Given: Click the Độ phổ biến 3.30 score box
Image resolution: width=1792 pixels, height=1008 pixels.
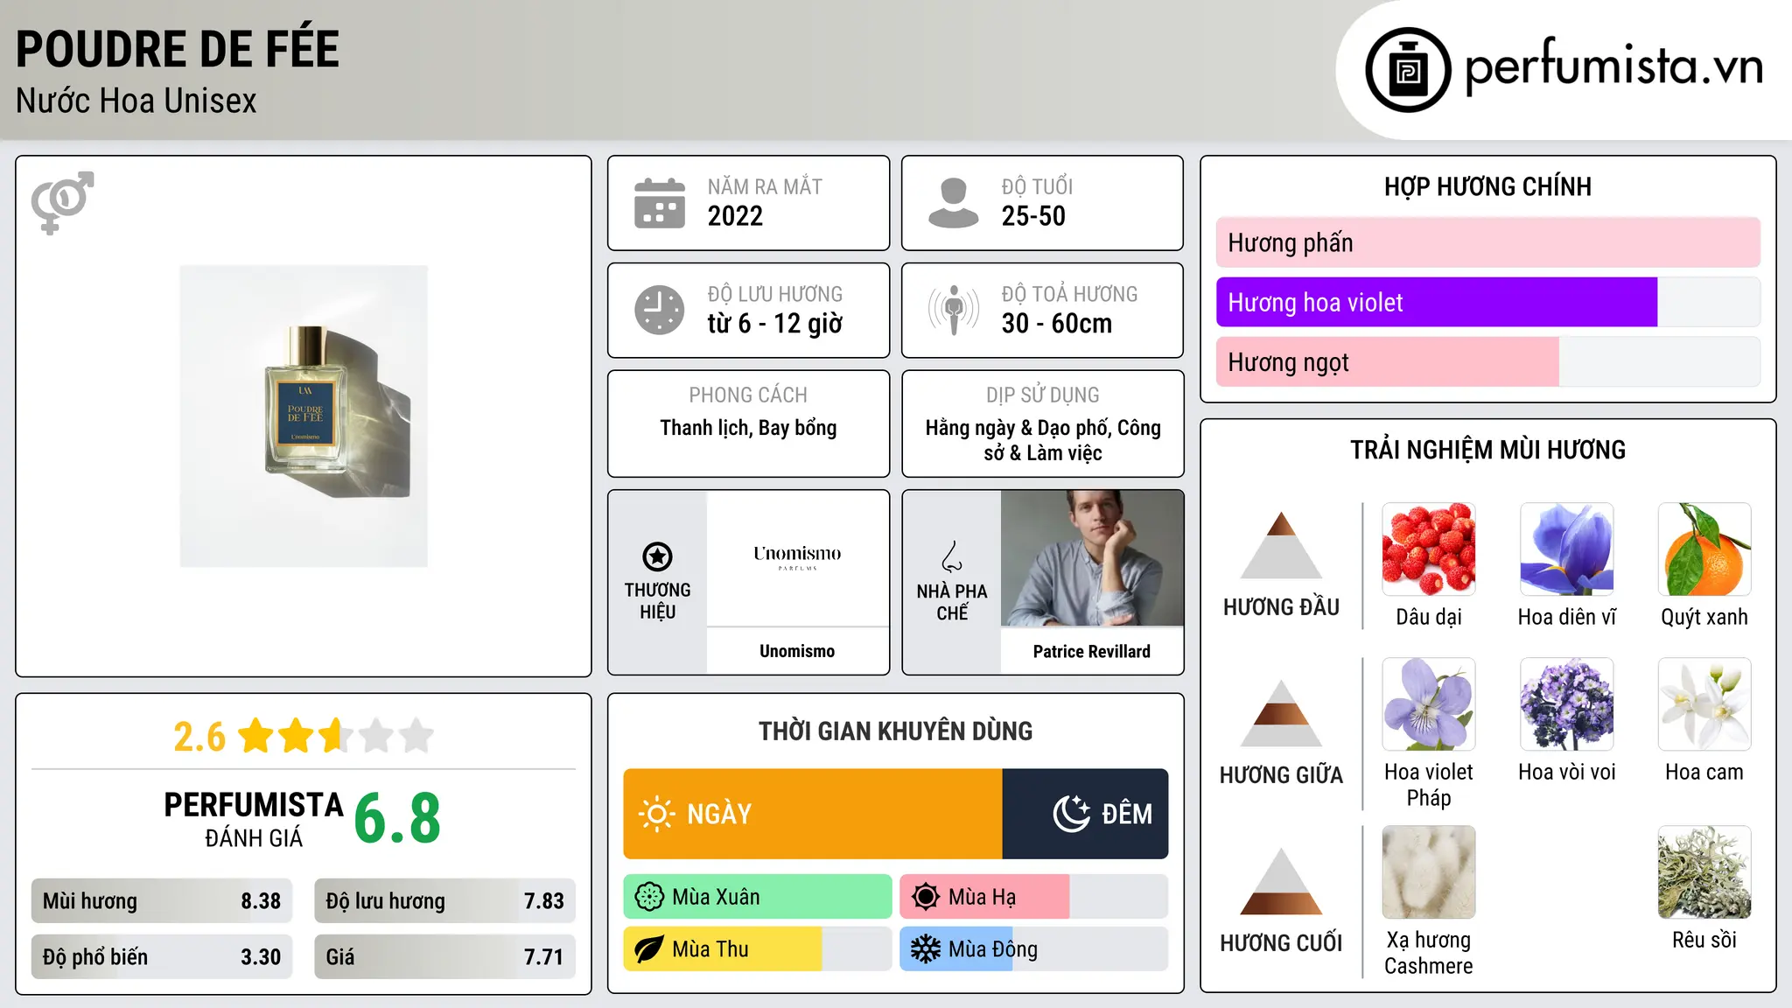Looking at the screenshot, I should click(x=162, y=957).
